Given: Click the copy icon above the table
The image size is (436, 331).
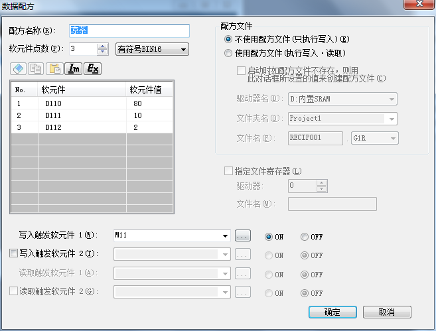Looking at the screenshot, I should 36,69.
